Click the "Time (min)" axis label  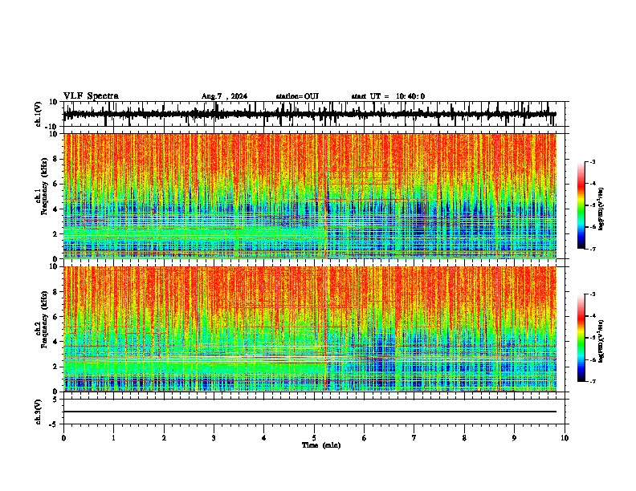point(321,445)
